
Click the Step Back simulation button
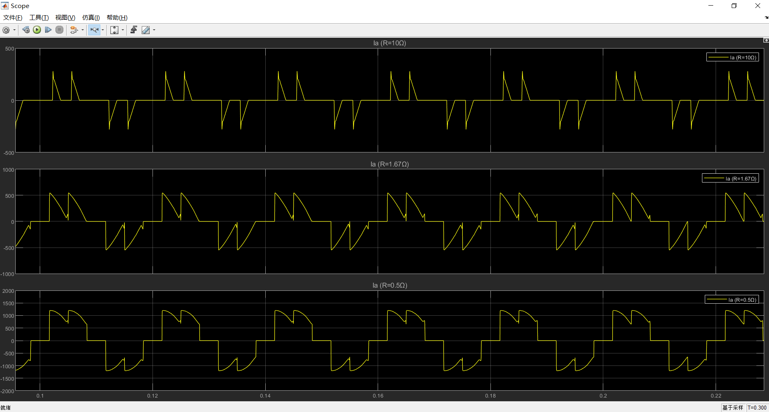pyautogui.click(x=26, y=30)
